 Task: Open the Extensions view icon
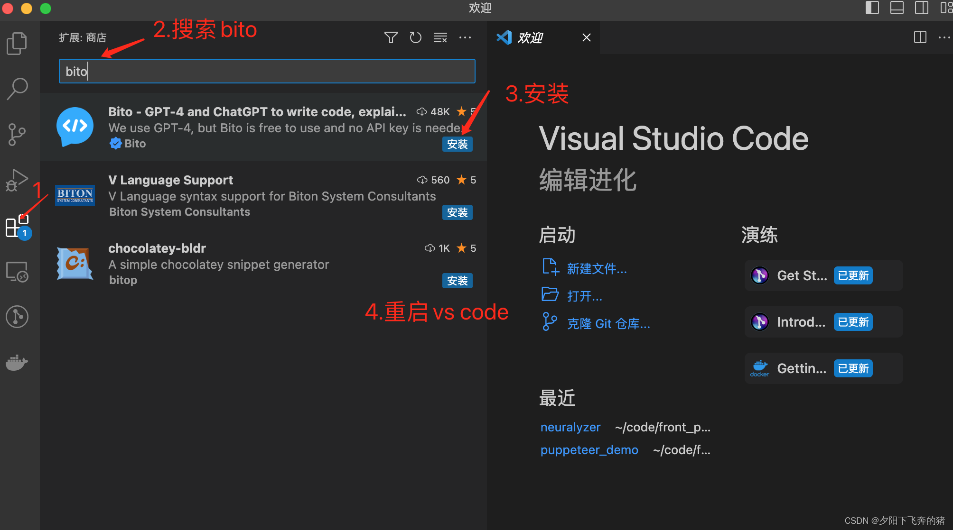(x=17, y=226)
